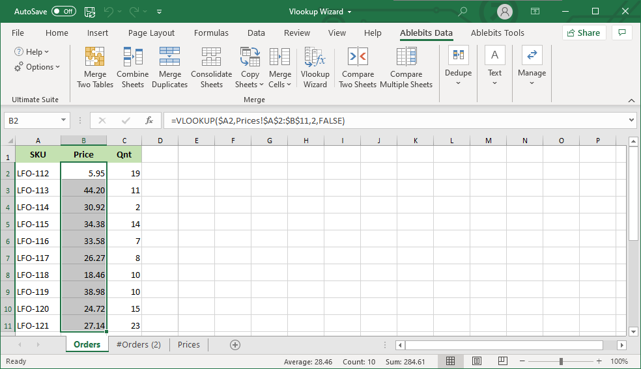Image resolution: width=641 pixels, height=369 pixels.
Task: Open the Data ribbon tab
Action: click(x=256, y=33)
